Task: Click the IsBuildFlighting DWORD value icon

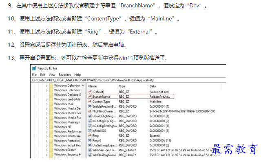Action: 90,116
